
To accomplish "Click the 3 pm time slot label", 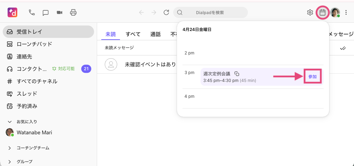I will tap(189, 73).
